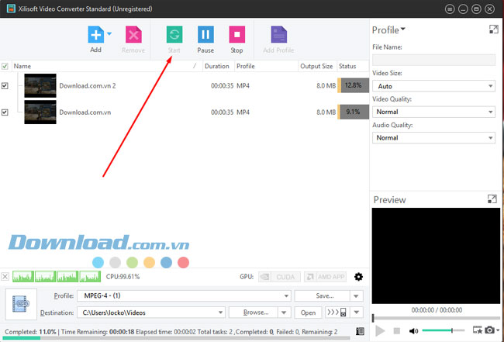This screenshot has width=504, height=342.
Task: Click the Completed: 11.0% status text
Action: (x=30, y=332)
